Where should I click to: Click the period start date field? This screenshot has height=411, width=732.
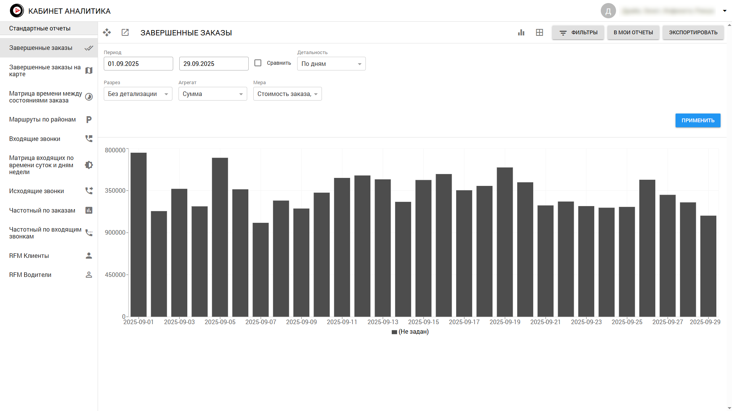click(138, 64)
